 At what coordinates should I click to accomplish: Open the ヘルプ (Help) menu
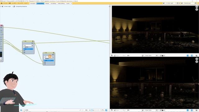click(26, 3)
